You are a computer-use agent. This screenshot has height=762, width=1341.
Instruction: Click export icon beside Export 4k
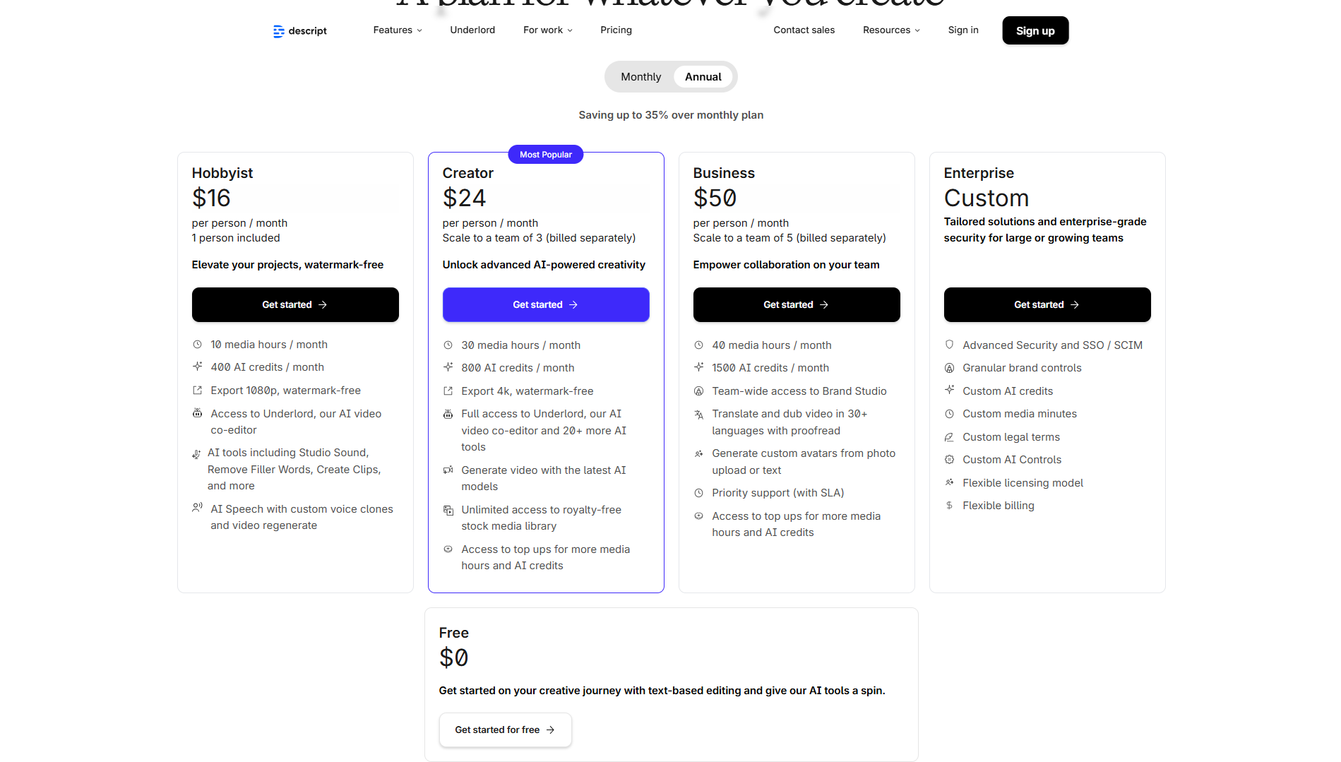click(448, 391)
